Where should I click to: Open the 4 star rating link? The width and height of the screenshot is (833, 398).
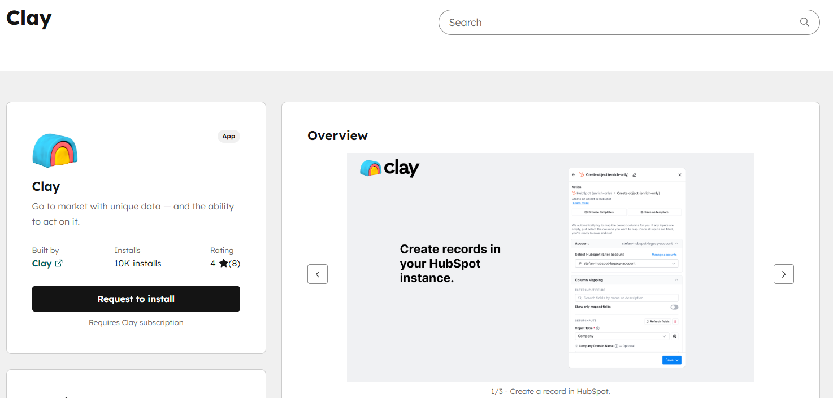(213, 263)
